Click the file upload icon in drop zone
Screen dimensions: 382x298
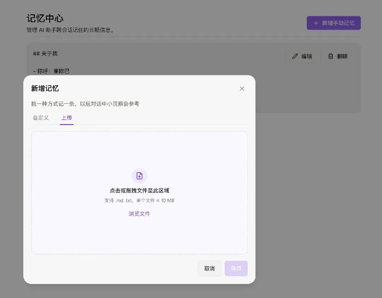139,176
